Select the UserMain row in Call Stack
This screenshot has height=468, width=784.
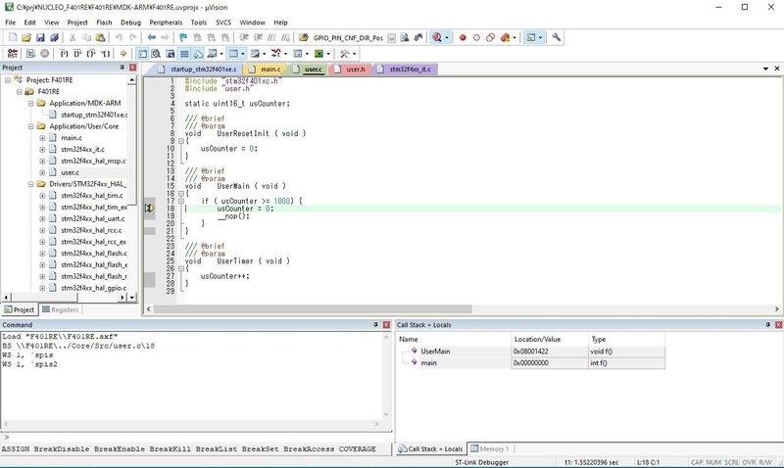[532, 351]
